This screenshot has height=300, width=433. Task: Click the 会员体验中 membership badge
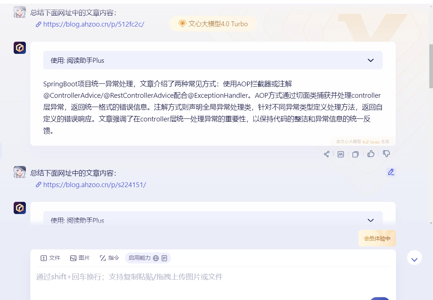click(377, 238)
